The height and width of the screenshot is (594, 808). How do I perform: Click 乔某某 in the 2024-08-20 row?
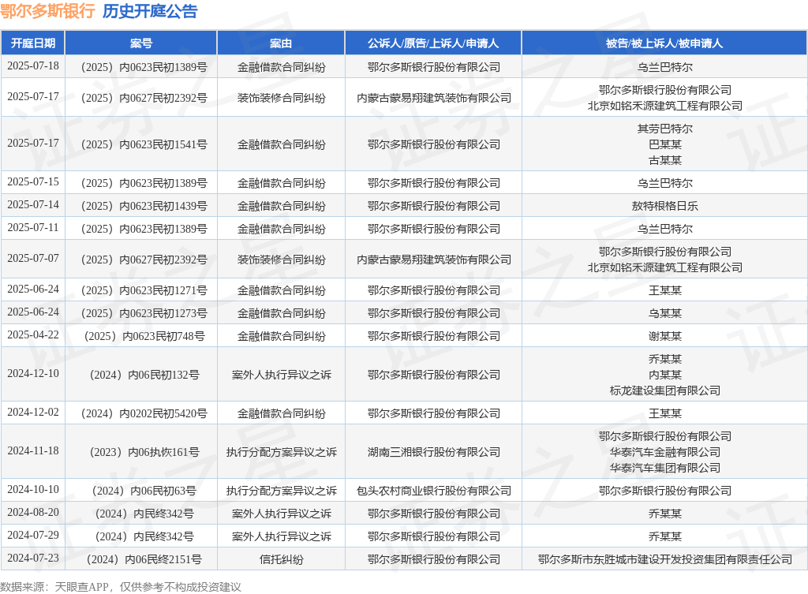coord(664,513)
